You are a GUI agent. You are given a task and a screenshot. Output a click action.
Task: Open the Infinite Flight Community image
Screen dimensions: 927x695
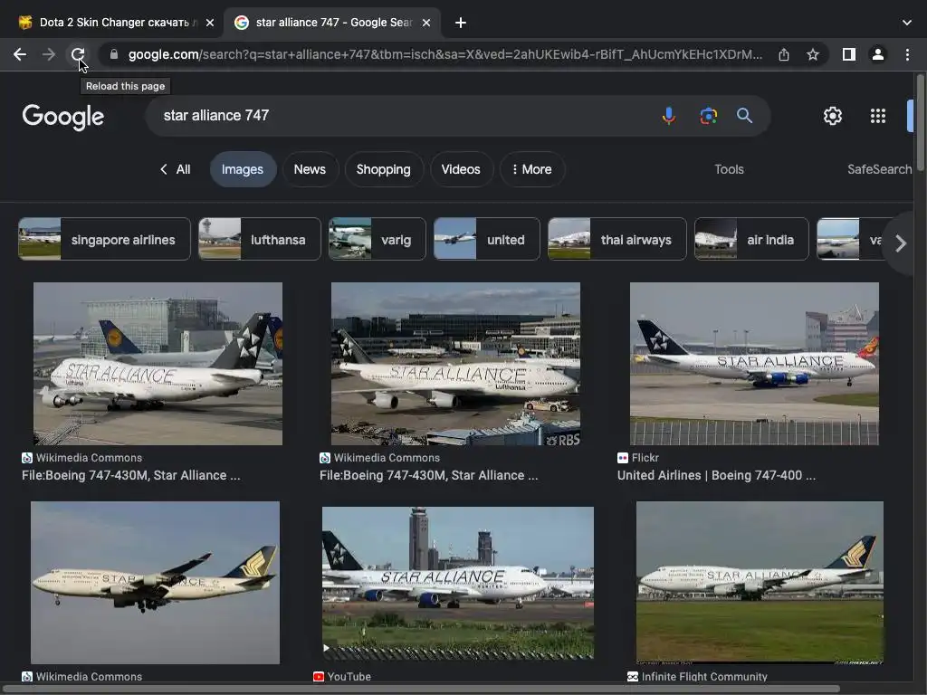pos(760,583)
